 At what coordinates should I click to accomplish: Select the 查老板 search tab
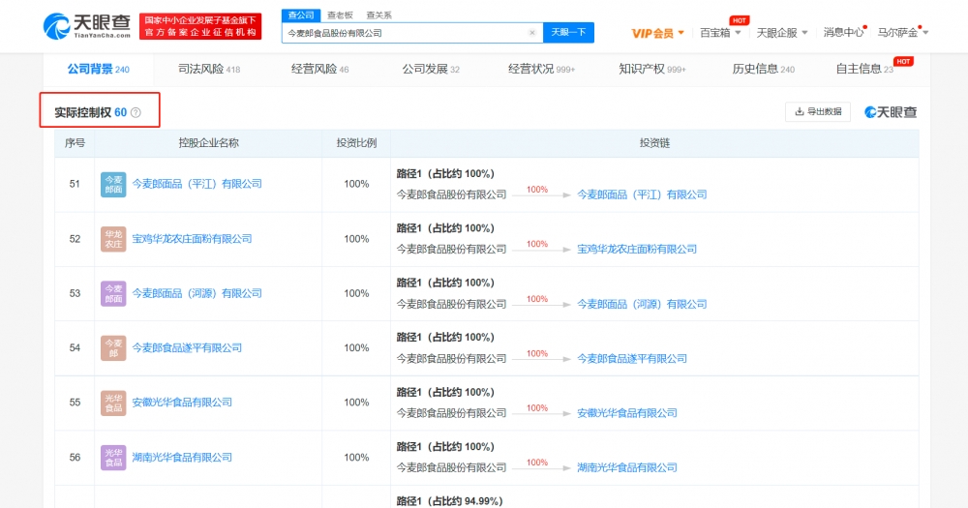[340, 15]
